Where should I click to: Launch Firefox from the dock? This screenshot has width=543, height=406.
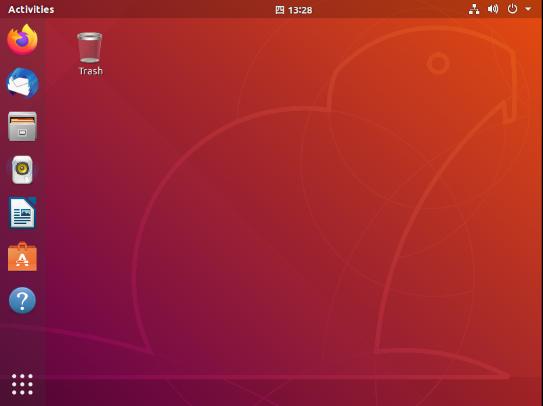point(22,39)
